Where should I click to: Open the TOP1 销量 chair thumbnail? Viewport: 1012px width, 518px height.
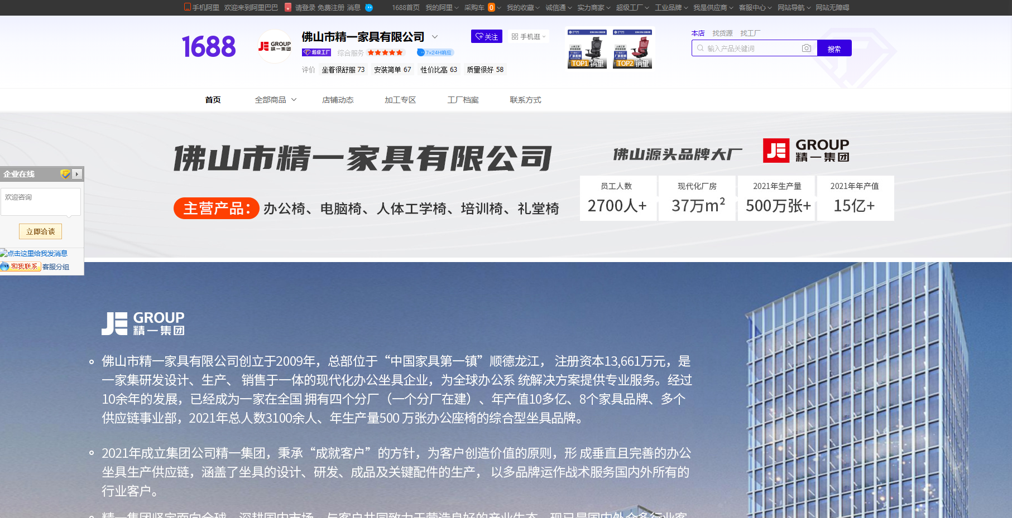click(587, 49)
